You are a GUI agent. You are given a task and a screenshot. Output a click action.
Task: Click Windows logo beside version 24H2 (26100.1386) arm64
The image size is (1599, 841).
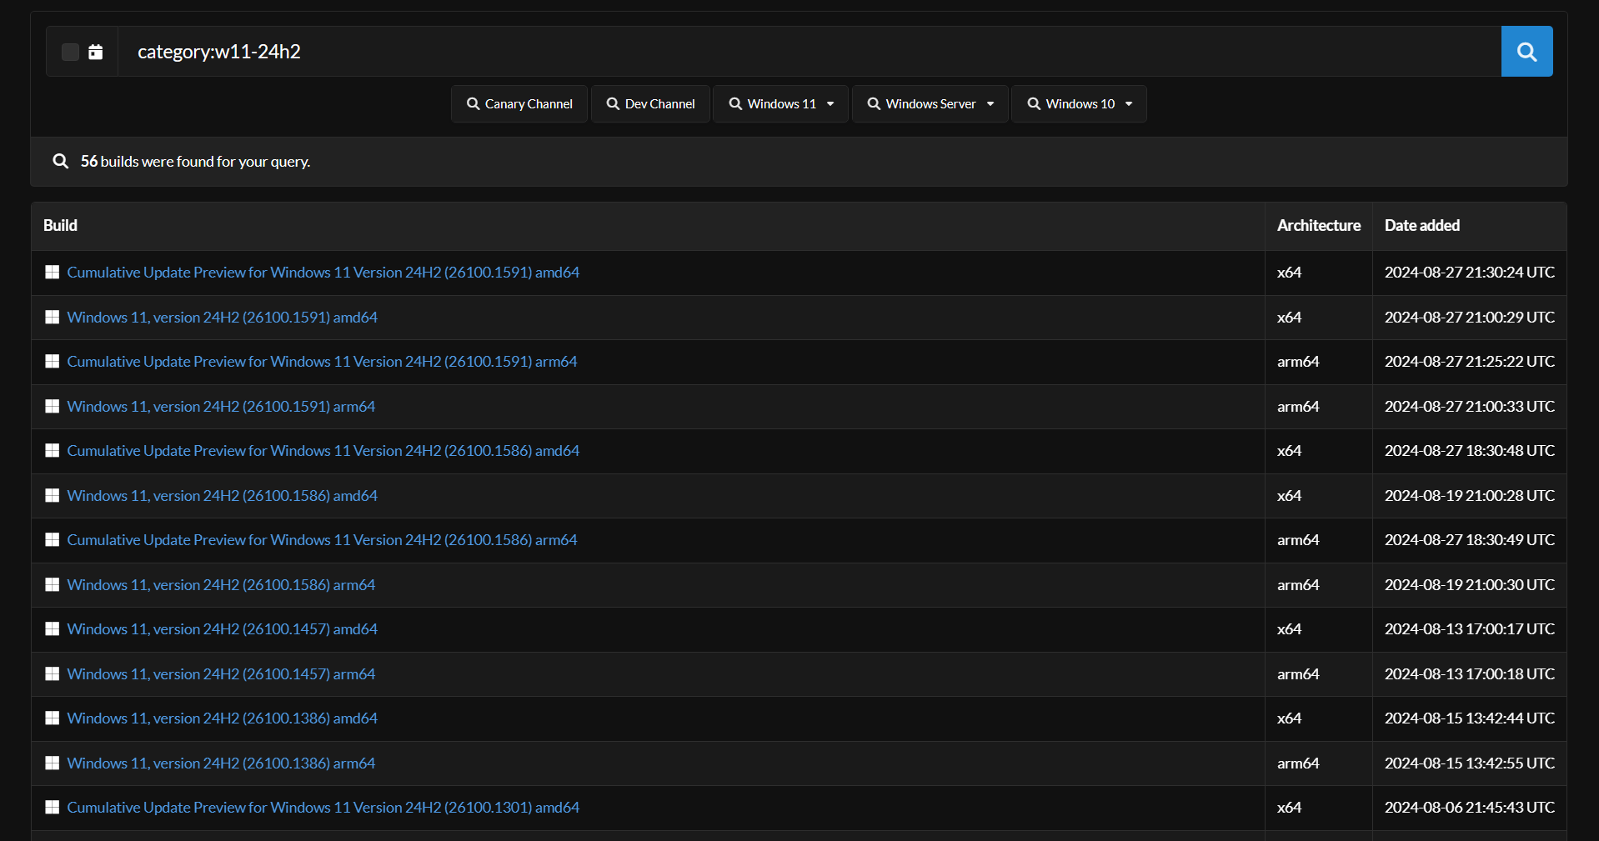coord(53,763)
